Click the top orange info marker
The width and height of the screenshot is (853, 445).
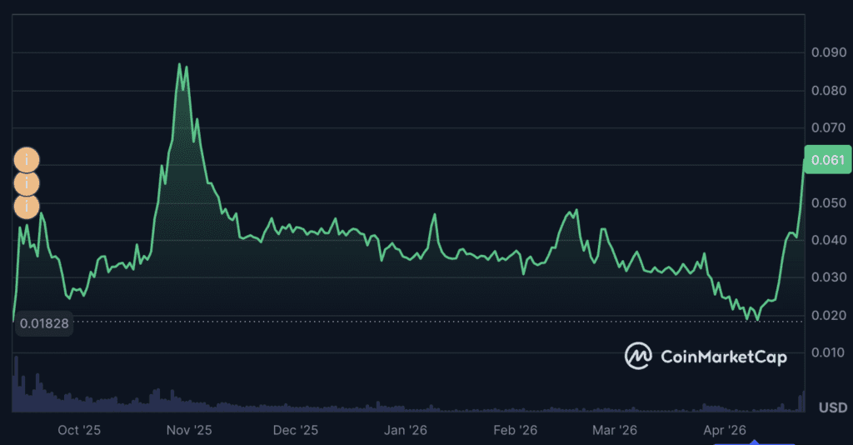tap(27, 159)
